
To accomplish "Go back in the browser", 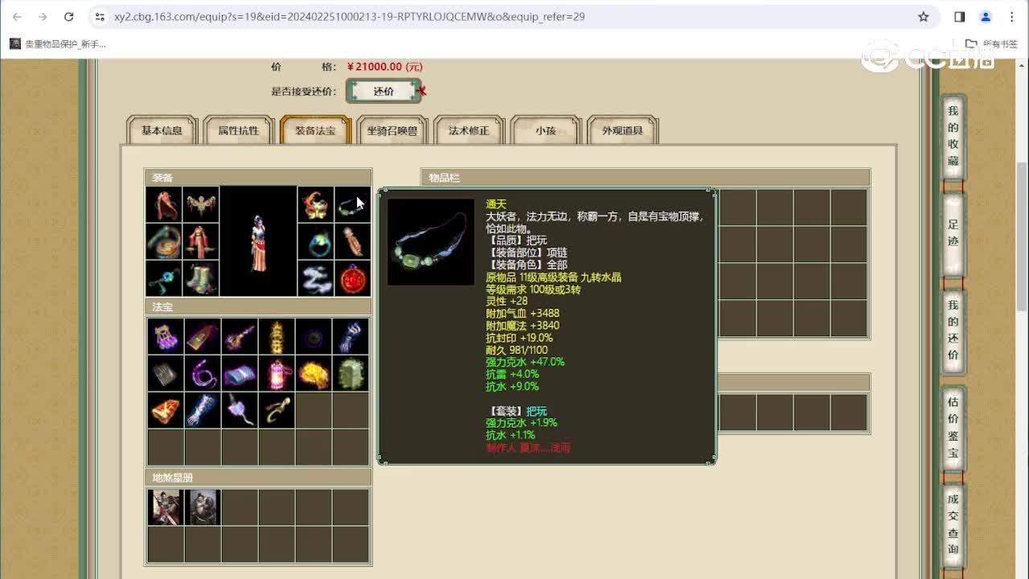I will click(x=17, y=16).
